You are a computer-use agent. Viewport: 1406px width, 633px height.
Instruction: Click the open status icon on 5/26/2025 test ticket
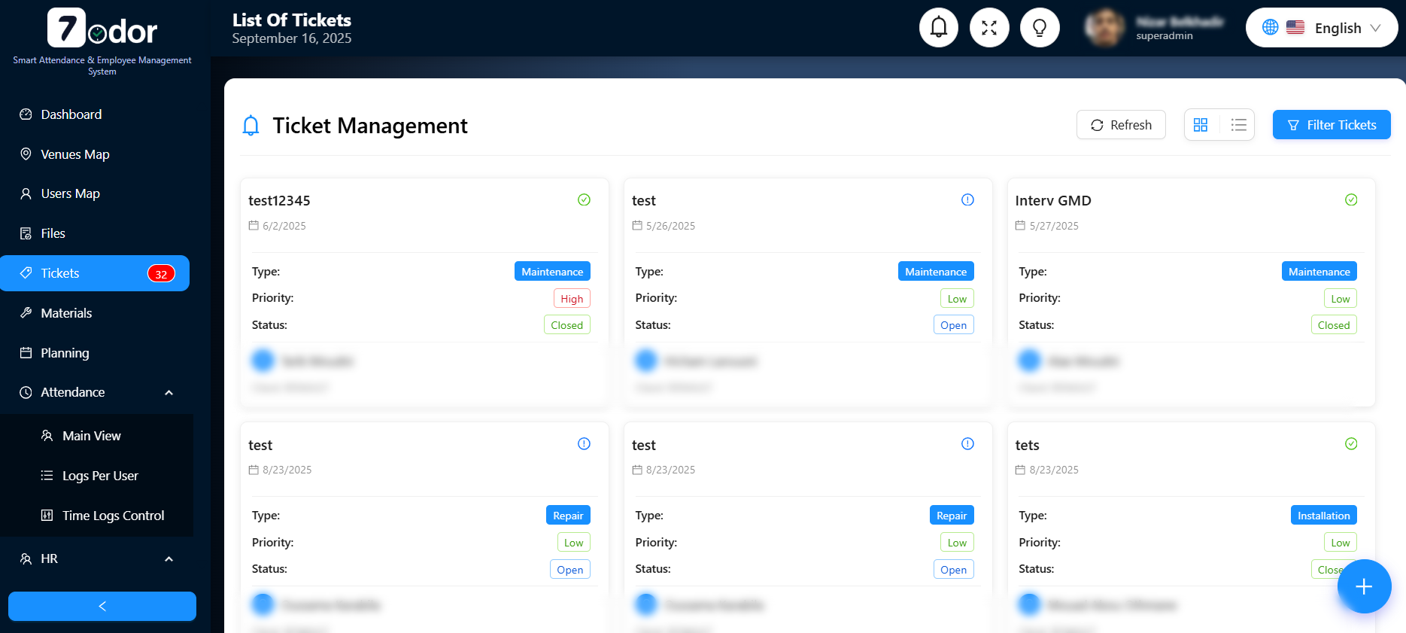967,200
